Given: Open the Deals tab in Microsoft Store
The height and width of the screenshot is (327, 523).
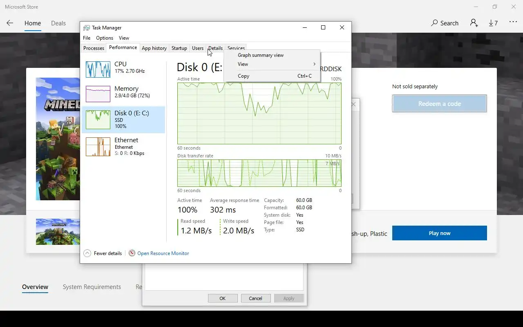Looking at the screenshot, I should point(58,23).
